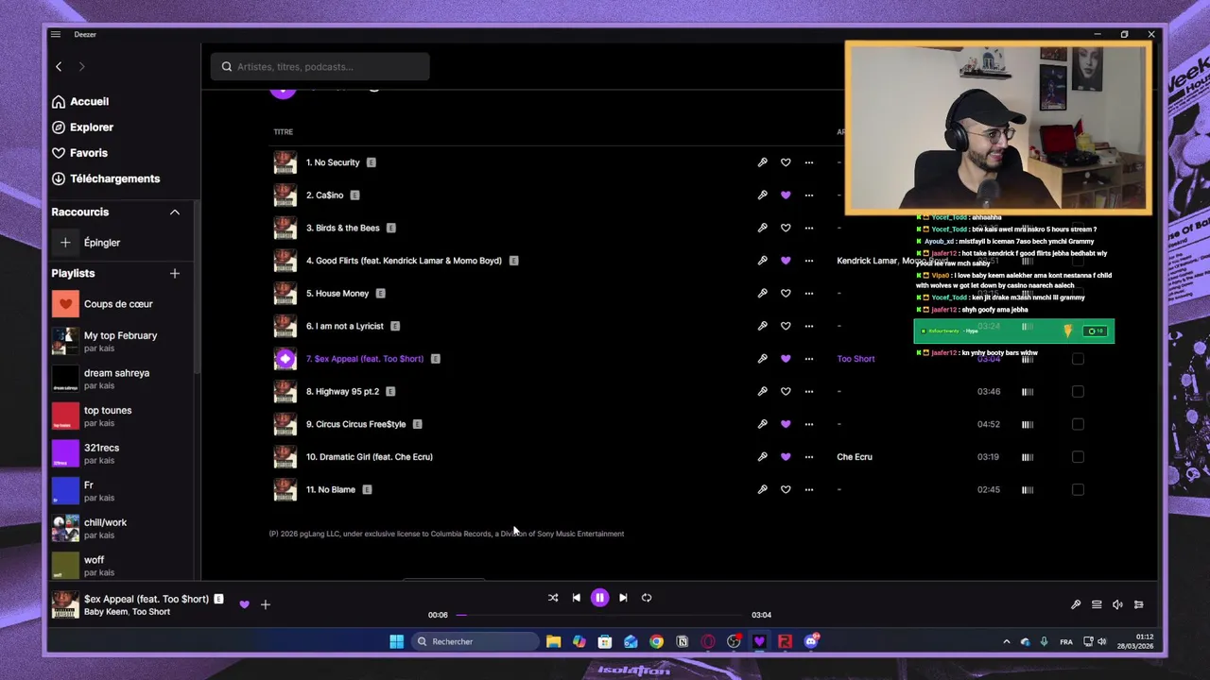The height and width of the screenshot is (680, 1210).
Task: Add current song to a playlist
Action: pos(266,604)
